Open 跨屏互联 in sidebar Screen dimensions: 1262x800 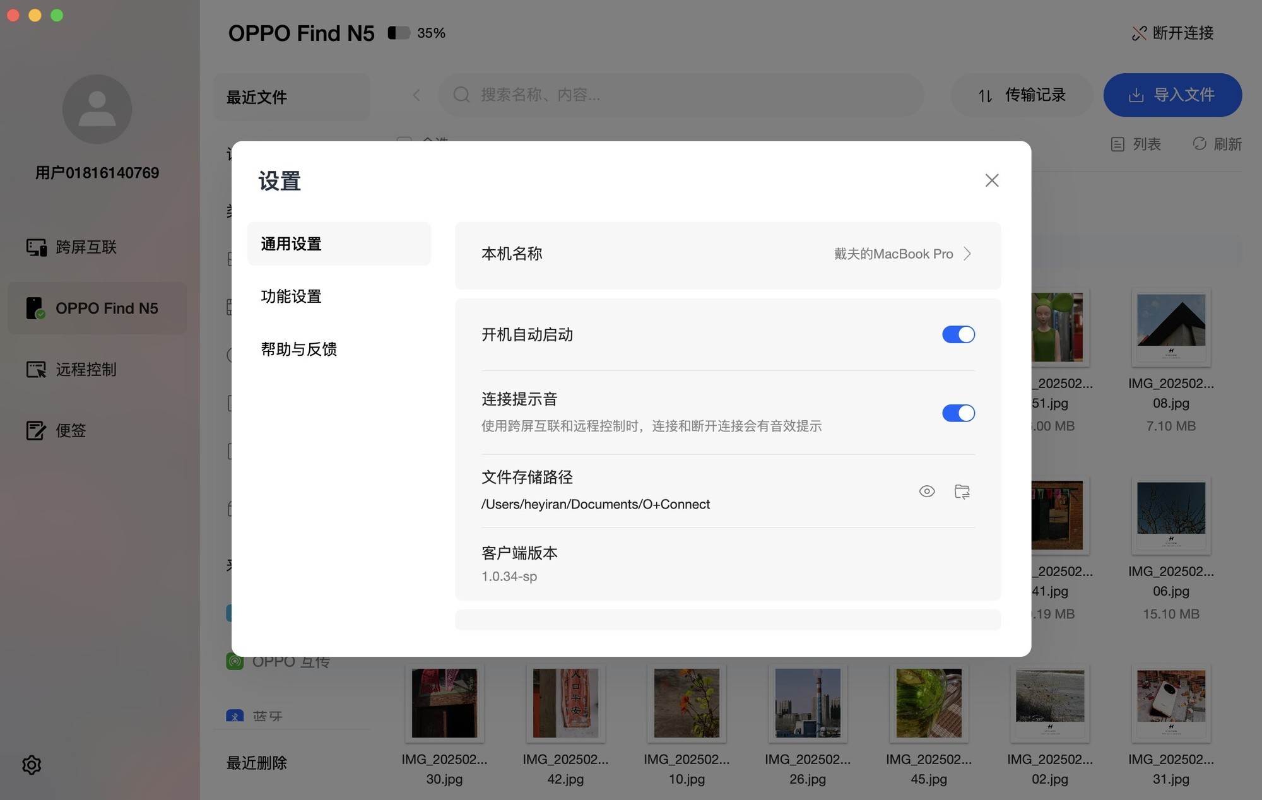point(97,247)
